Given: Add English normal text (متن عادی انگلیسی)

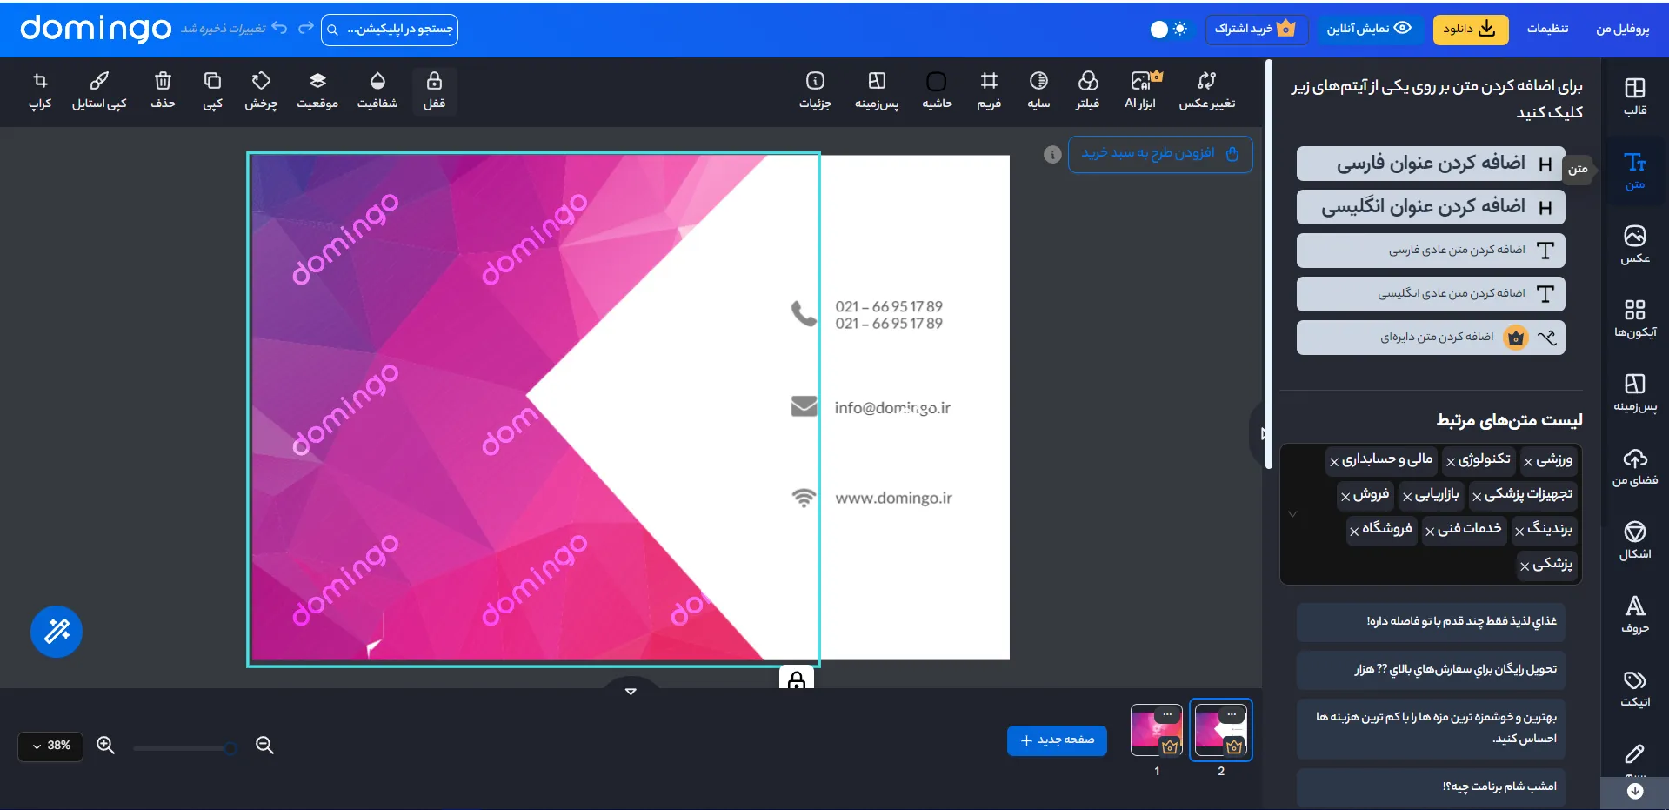Looking at the screenshot, I should (x=1431, y=294).
